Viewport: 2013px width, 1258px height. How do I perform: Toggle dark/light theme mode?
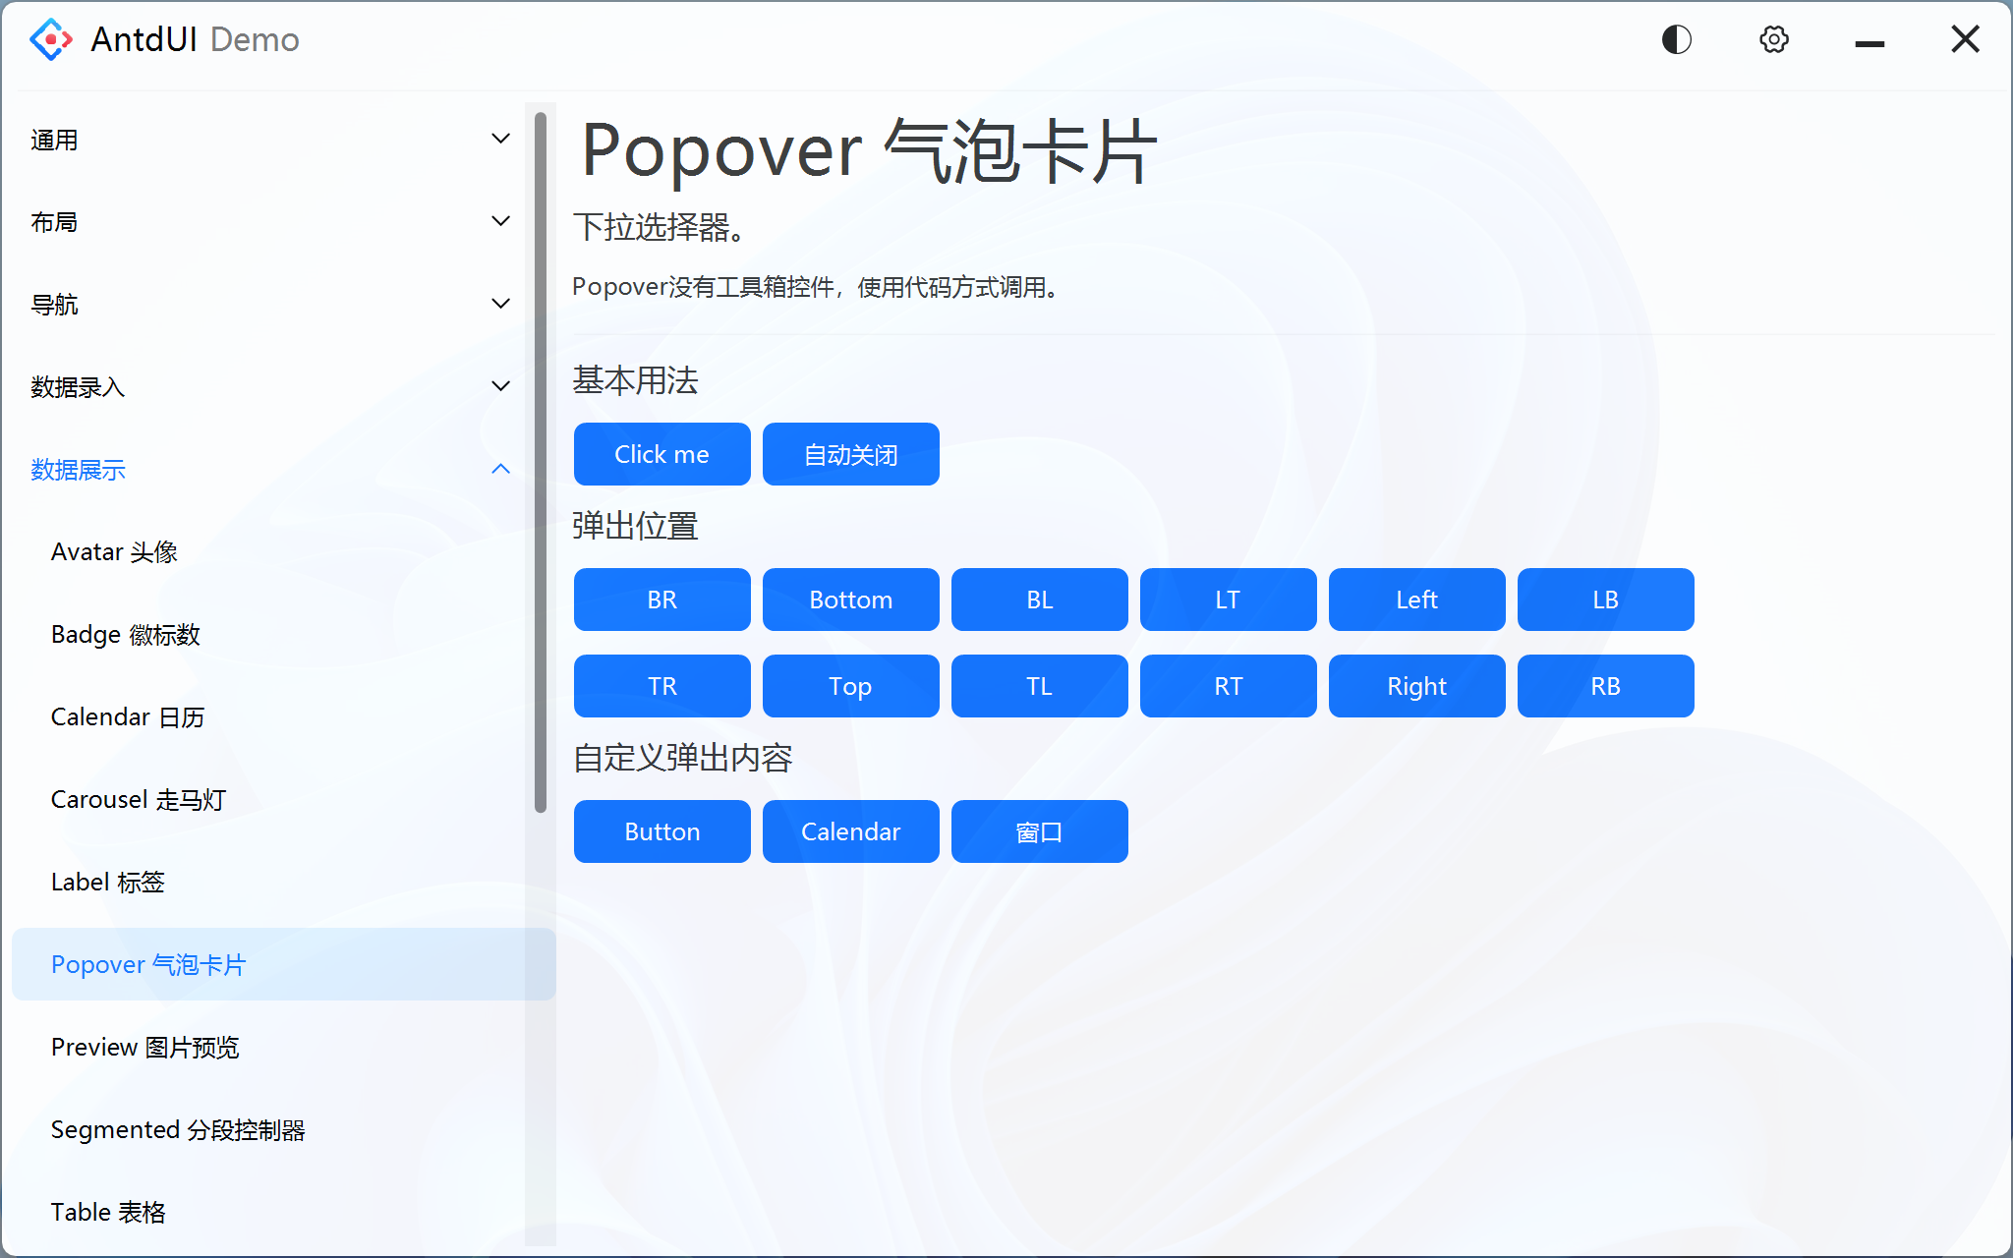pyautogui.click(x=1676, y=39)
